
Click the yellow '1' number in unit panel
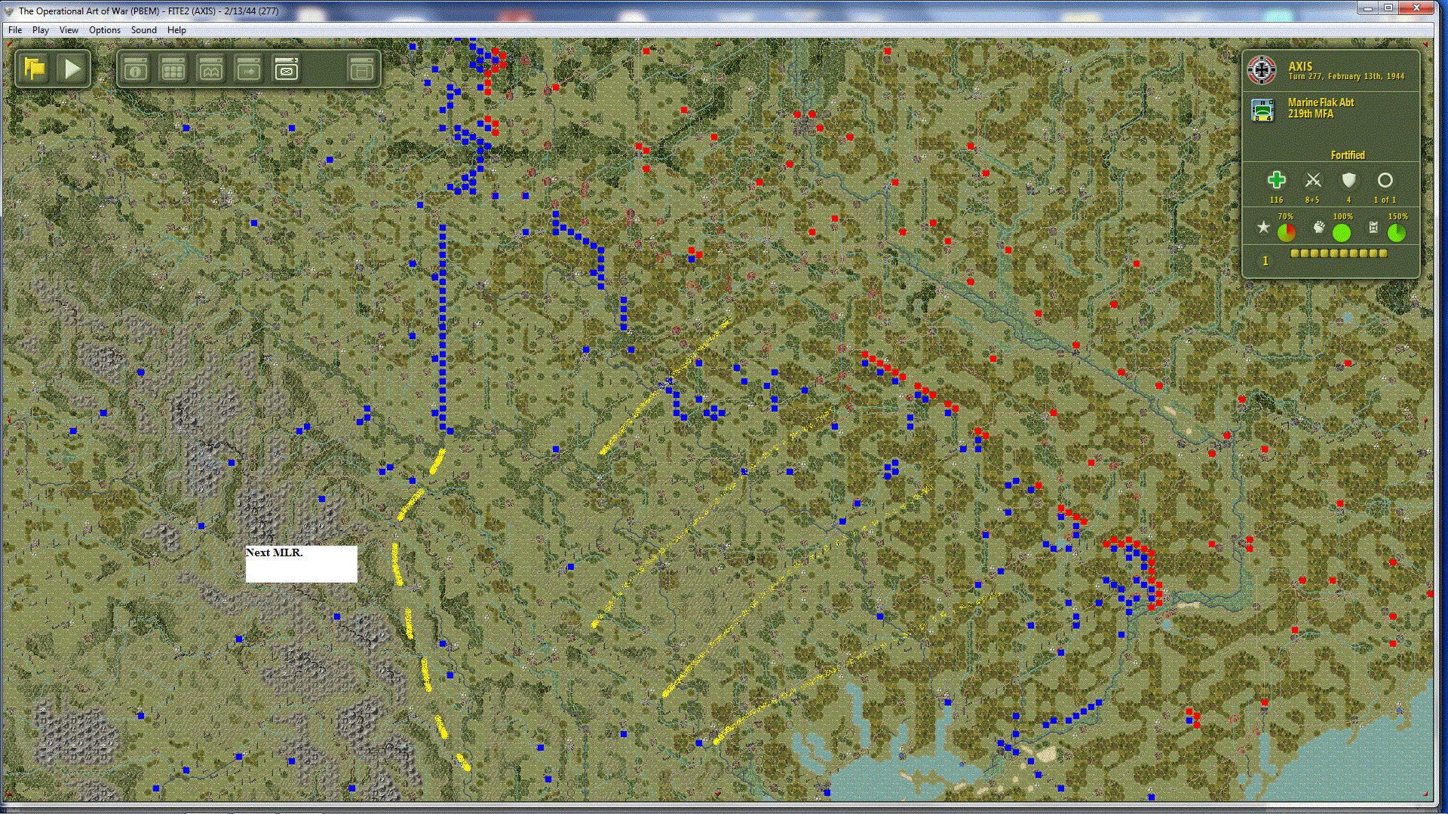(1265, 261)
